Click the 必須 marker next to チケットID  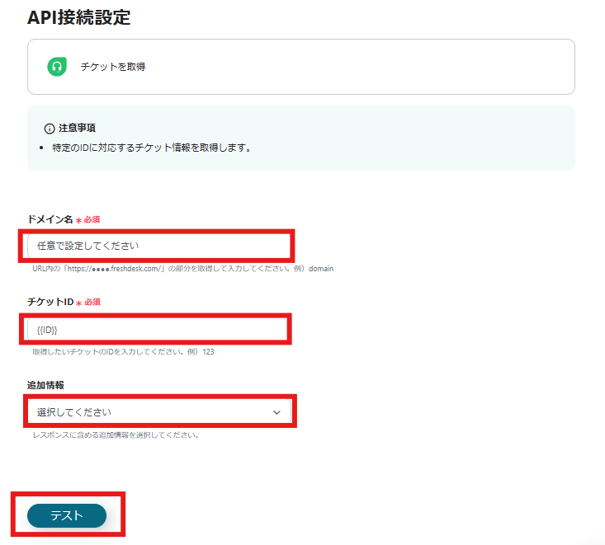coord(92,302)
